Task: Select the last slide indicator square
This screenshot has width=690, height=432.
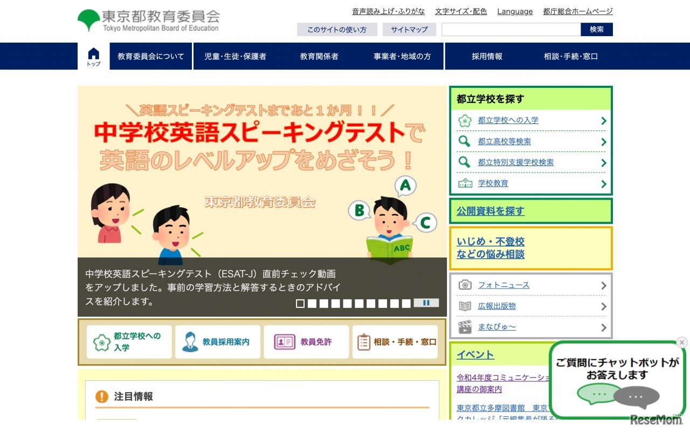Action: click(406, 304)
